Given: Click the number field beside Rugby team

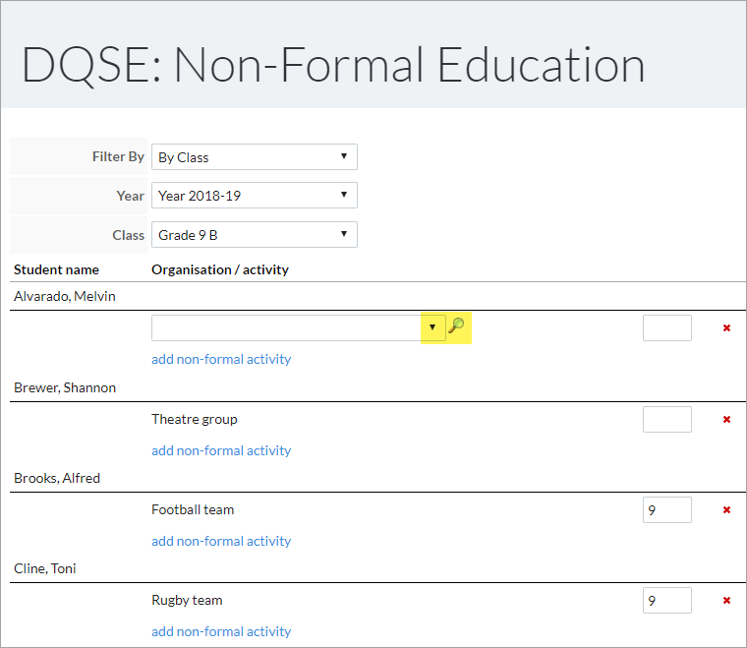Looking at the screenshot, I should (667, 601).
